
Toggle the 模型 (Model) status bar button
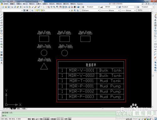click(70, 119)
